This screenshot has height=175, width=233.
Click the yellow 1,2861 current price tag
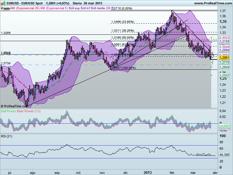point(224,57)
